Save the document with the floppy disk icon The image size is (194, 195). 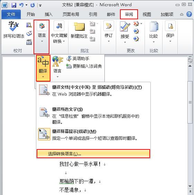[x=14, y=5]
